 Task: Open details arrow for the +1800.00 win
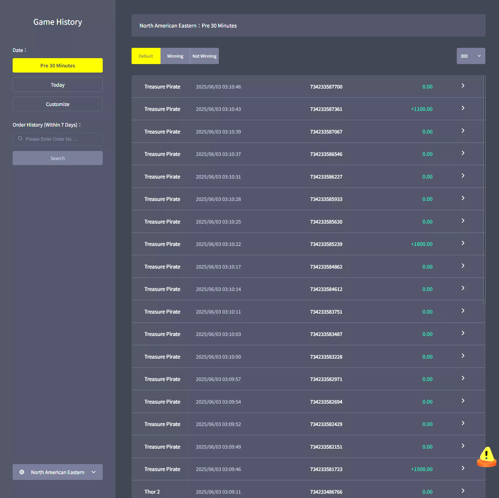click(463, 243)
